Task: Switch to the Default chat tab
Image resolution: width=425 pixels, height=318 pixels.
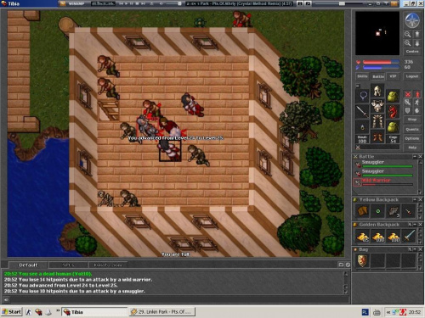Action: (28, 265)
